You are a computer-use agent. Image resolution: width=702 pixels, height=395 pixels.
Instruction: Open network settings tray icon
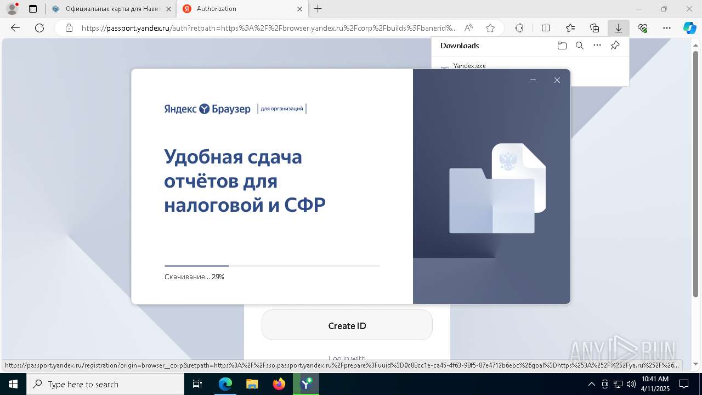point(618,384)
